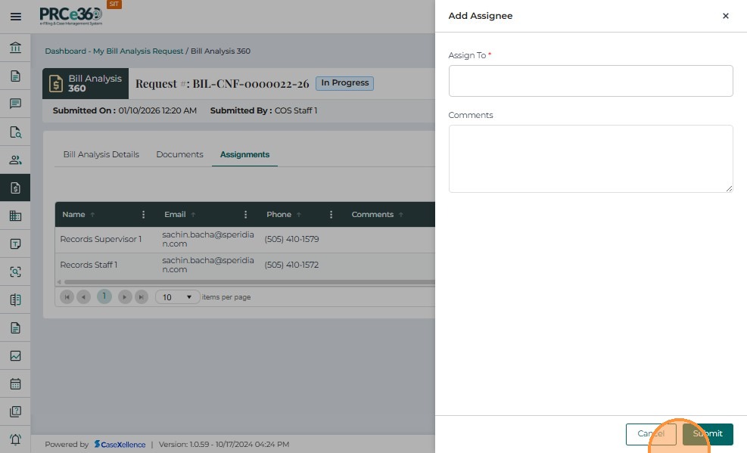Click the CaseXellence footer link
Image resolution: width=747 pixels, height=453 pixels.
(x=120, y=444)
